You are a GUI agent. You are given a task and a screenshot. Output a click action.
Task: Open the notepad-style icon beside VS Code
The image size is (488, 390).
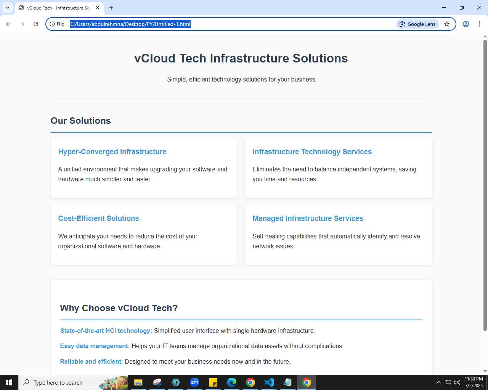point(287,382)
